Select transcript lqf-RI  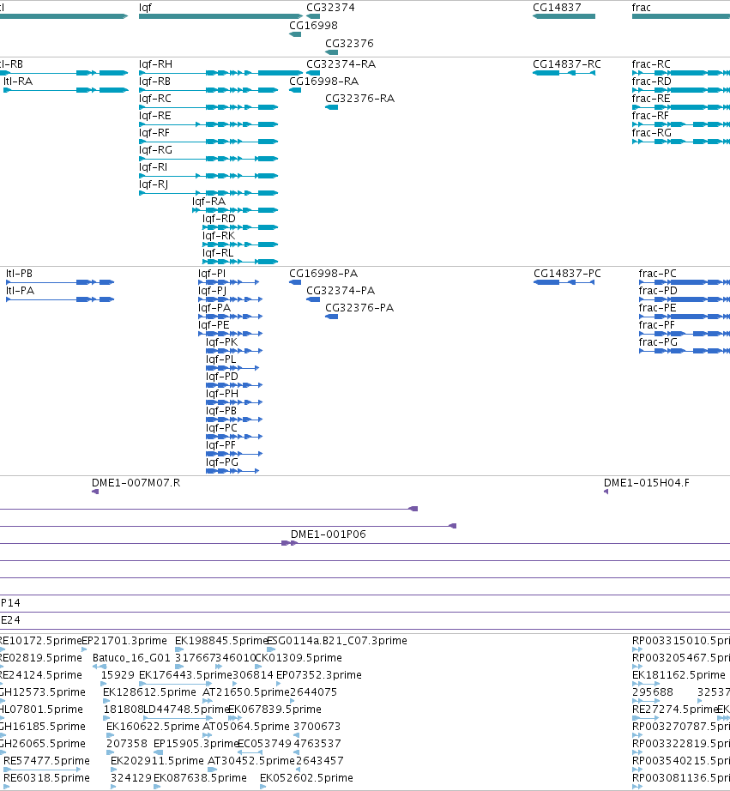(153, 167)
